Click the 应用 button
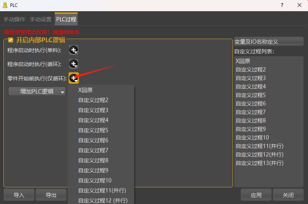This screenshot has height=204, width=308. tap(256, 195)
